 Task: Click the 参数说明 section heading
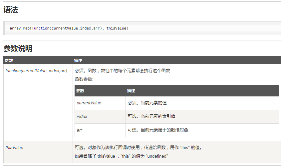point(18,49)
